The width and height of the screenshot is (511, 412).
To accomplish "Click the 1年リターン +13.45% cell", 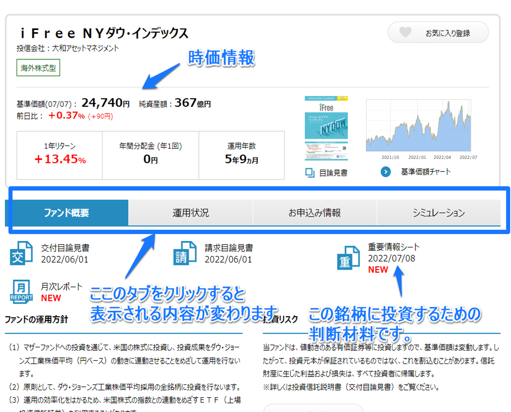I will click(59, 155).
